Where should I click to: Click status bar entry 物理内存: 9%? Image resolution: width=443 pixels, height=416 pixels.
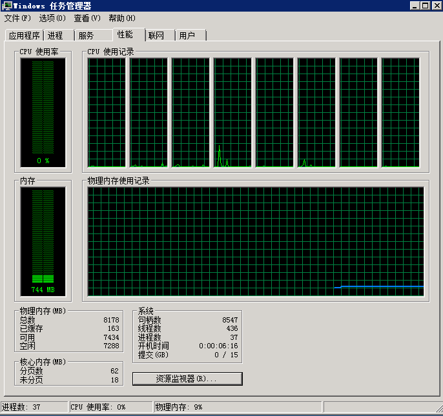point(238,407)
